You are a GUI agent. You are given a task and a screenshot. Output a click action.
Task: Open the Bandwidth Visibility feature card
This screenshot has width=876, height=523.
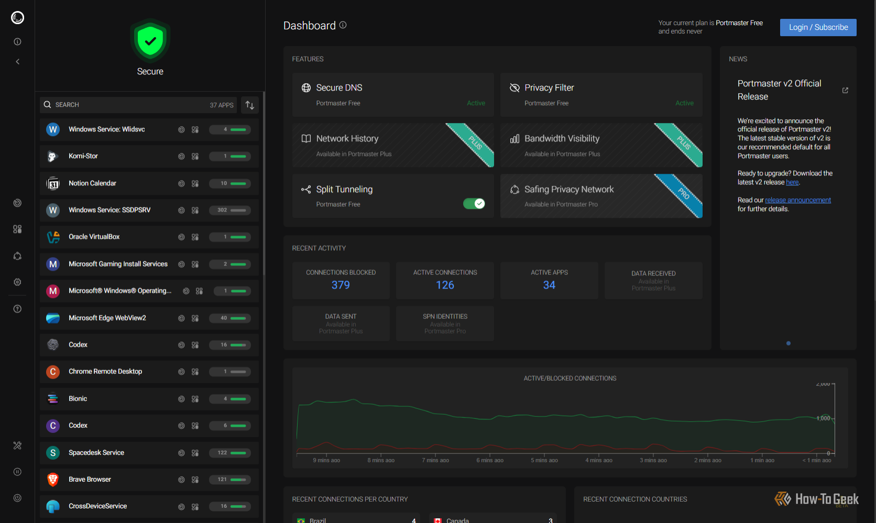tap(601, 146)
